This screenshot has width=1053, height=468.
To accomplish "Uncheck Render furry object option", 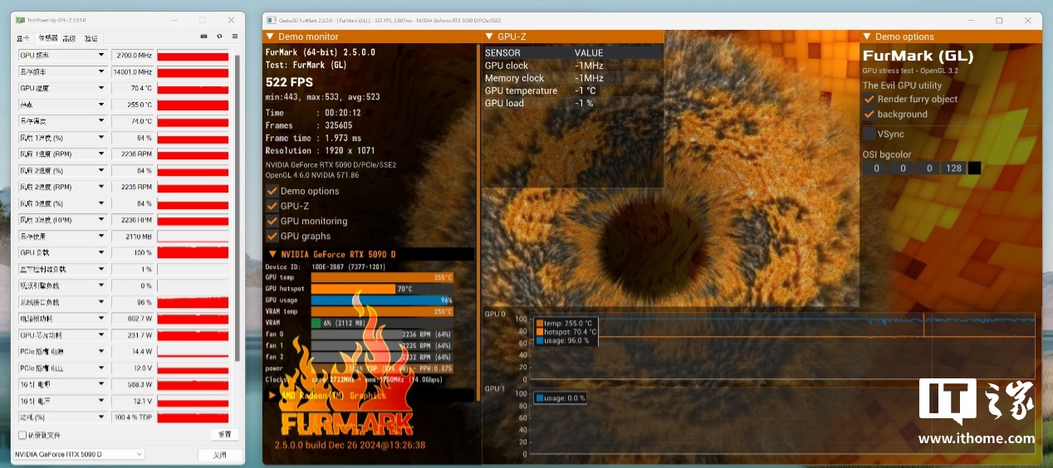I will click(869, 99).
